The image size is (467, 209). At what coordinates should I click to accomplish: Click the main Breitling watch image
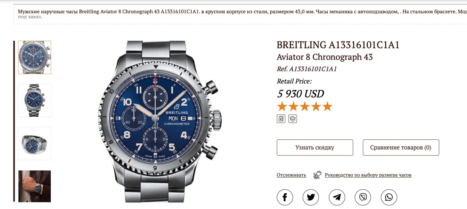pos(159,121)
